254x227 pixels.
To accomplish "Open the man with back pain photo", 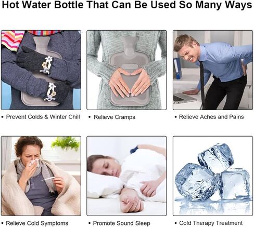I will pos(213,70).
